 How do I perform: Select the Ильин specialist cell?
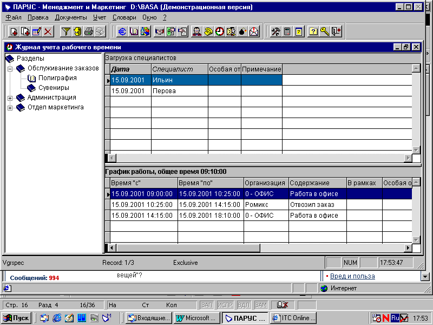(x=180, y=80)
